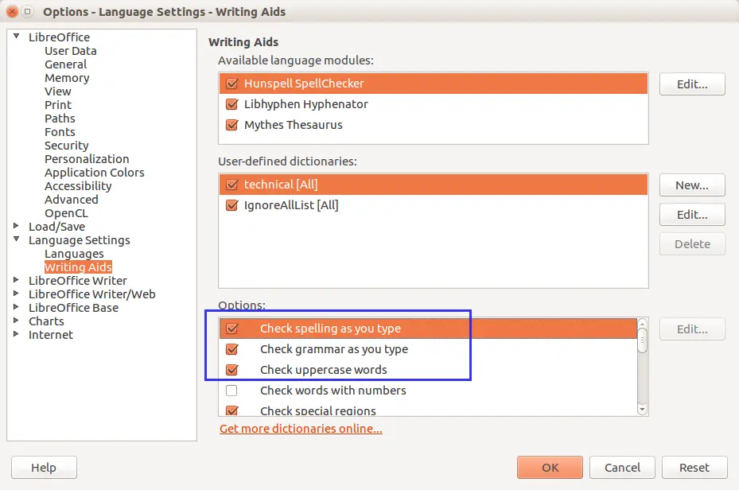Image resolution: width=739 pixels, height=490 pixels.
Task: Expand the Load/Save tree node
Action: coord(17,226)
